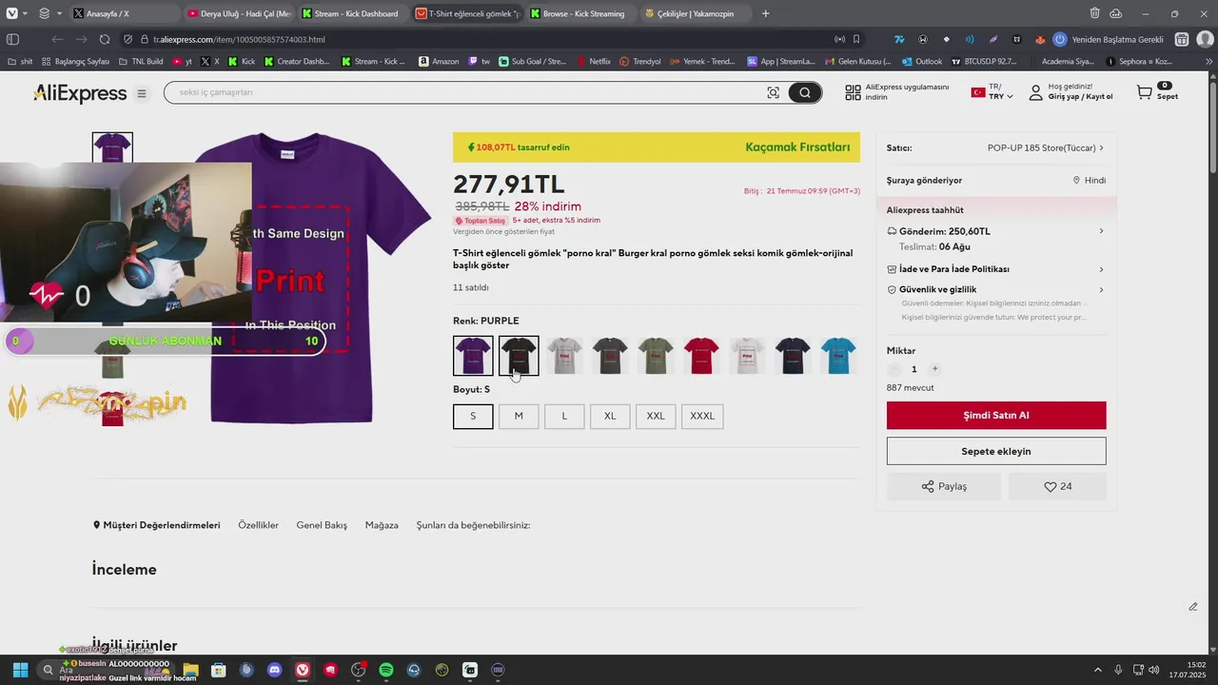Expand Güvenlik ve gizlilik section
This screenshot has height=685, width=1218.
995,289
